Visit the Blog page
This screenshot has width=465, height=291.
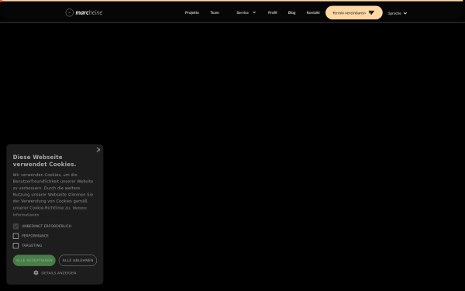point(292,12)
